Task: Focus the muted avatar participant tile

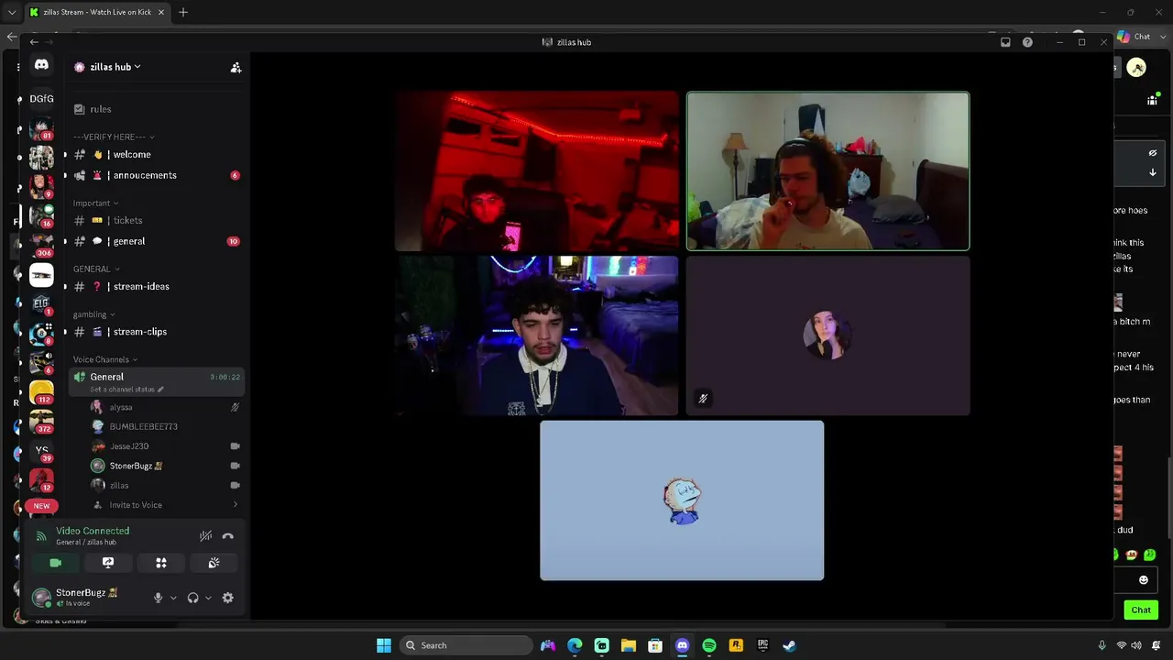Action: tap(828, 335)
